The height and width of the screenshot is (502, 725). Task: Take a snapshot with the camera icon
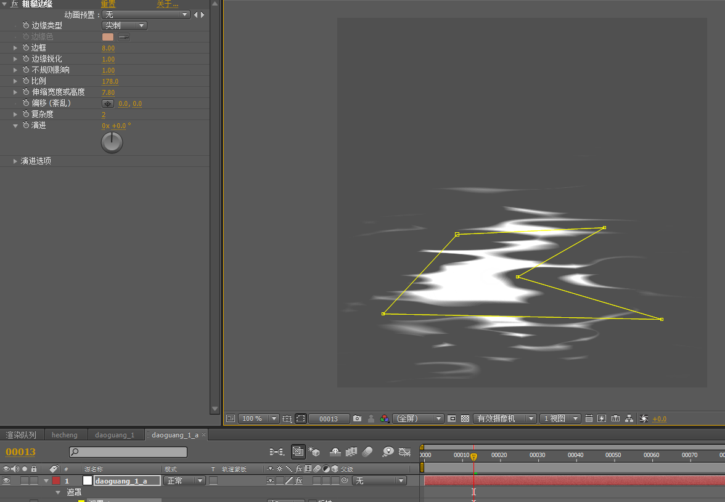tap(358, 418)
